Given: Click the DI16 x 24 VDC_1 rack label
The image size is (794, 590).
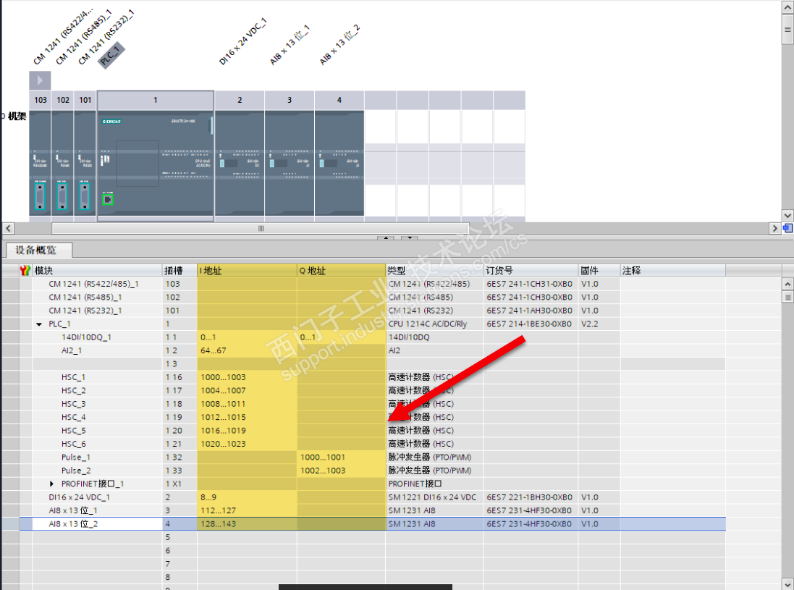Looking at the screenshot, I should 242,42.
